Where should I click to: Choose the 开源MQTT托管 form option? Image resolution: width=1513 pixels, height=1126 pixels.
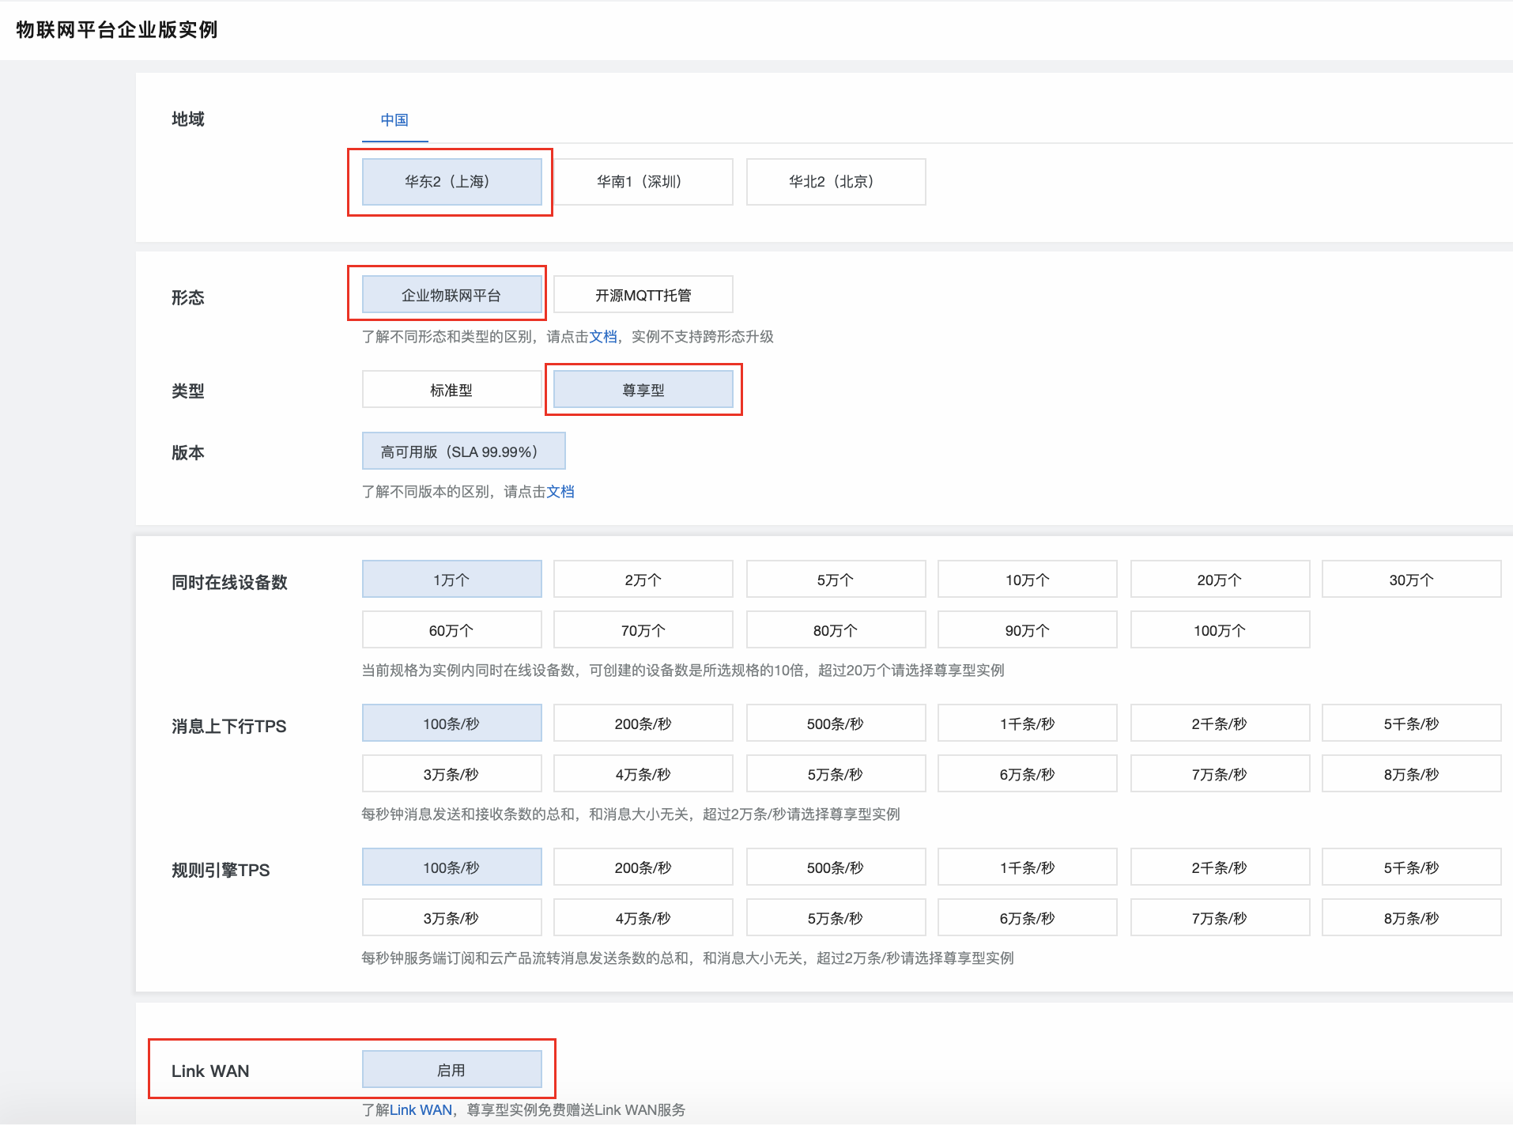(x=643, y=295)
